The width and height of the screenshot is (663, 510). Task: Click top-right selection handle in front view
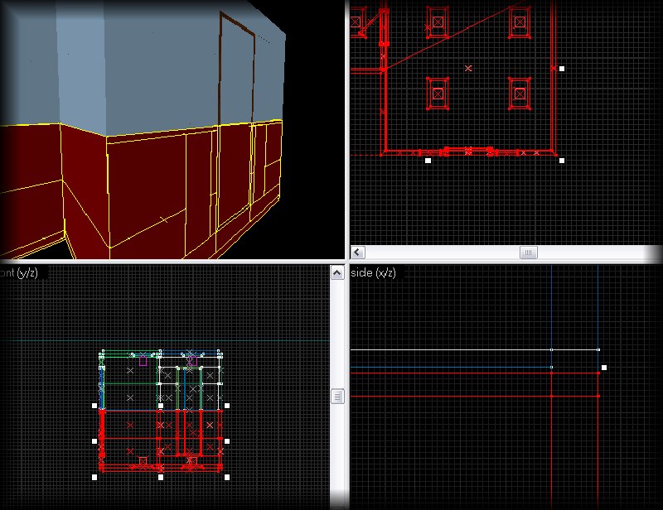click(x=227, y=406)
